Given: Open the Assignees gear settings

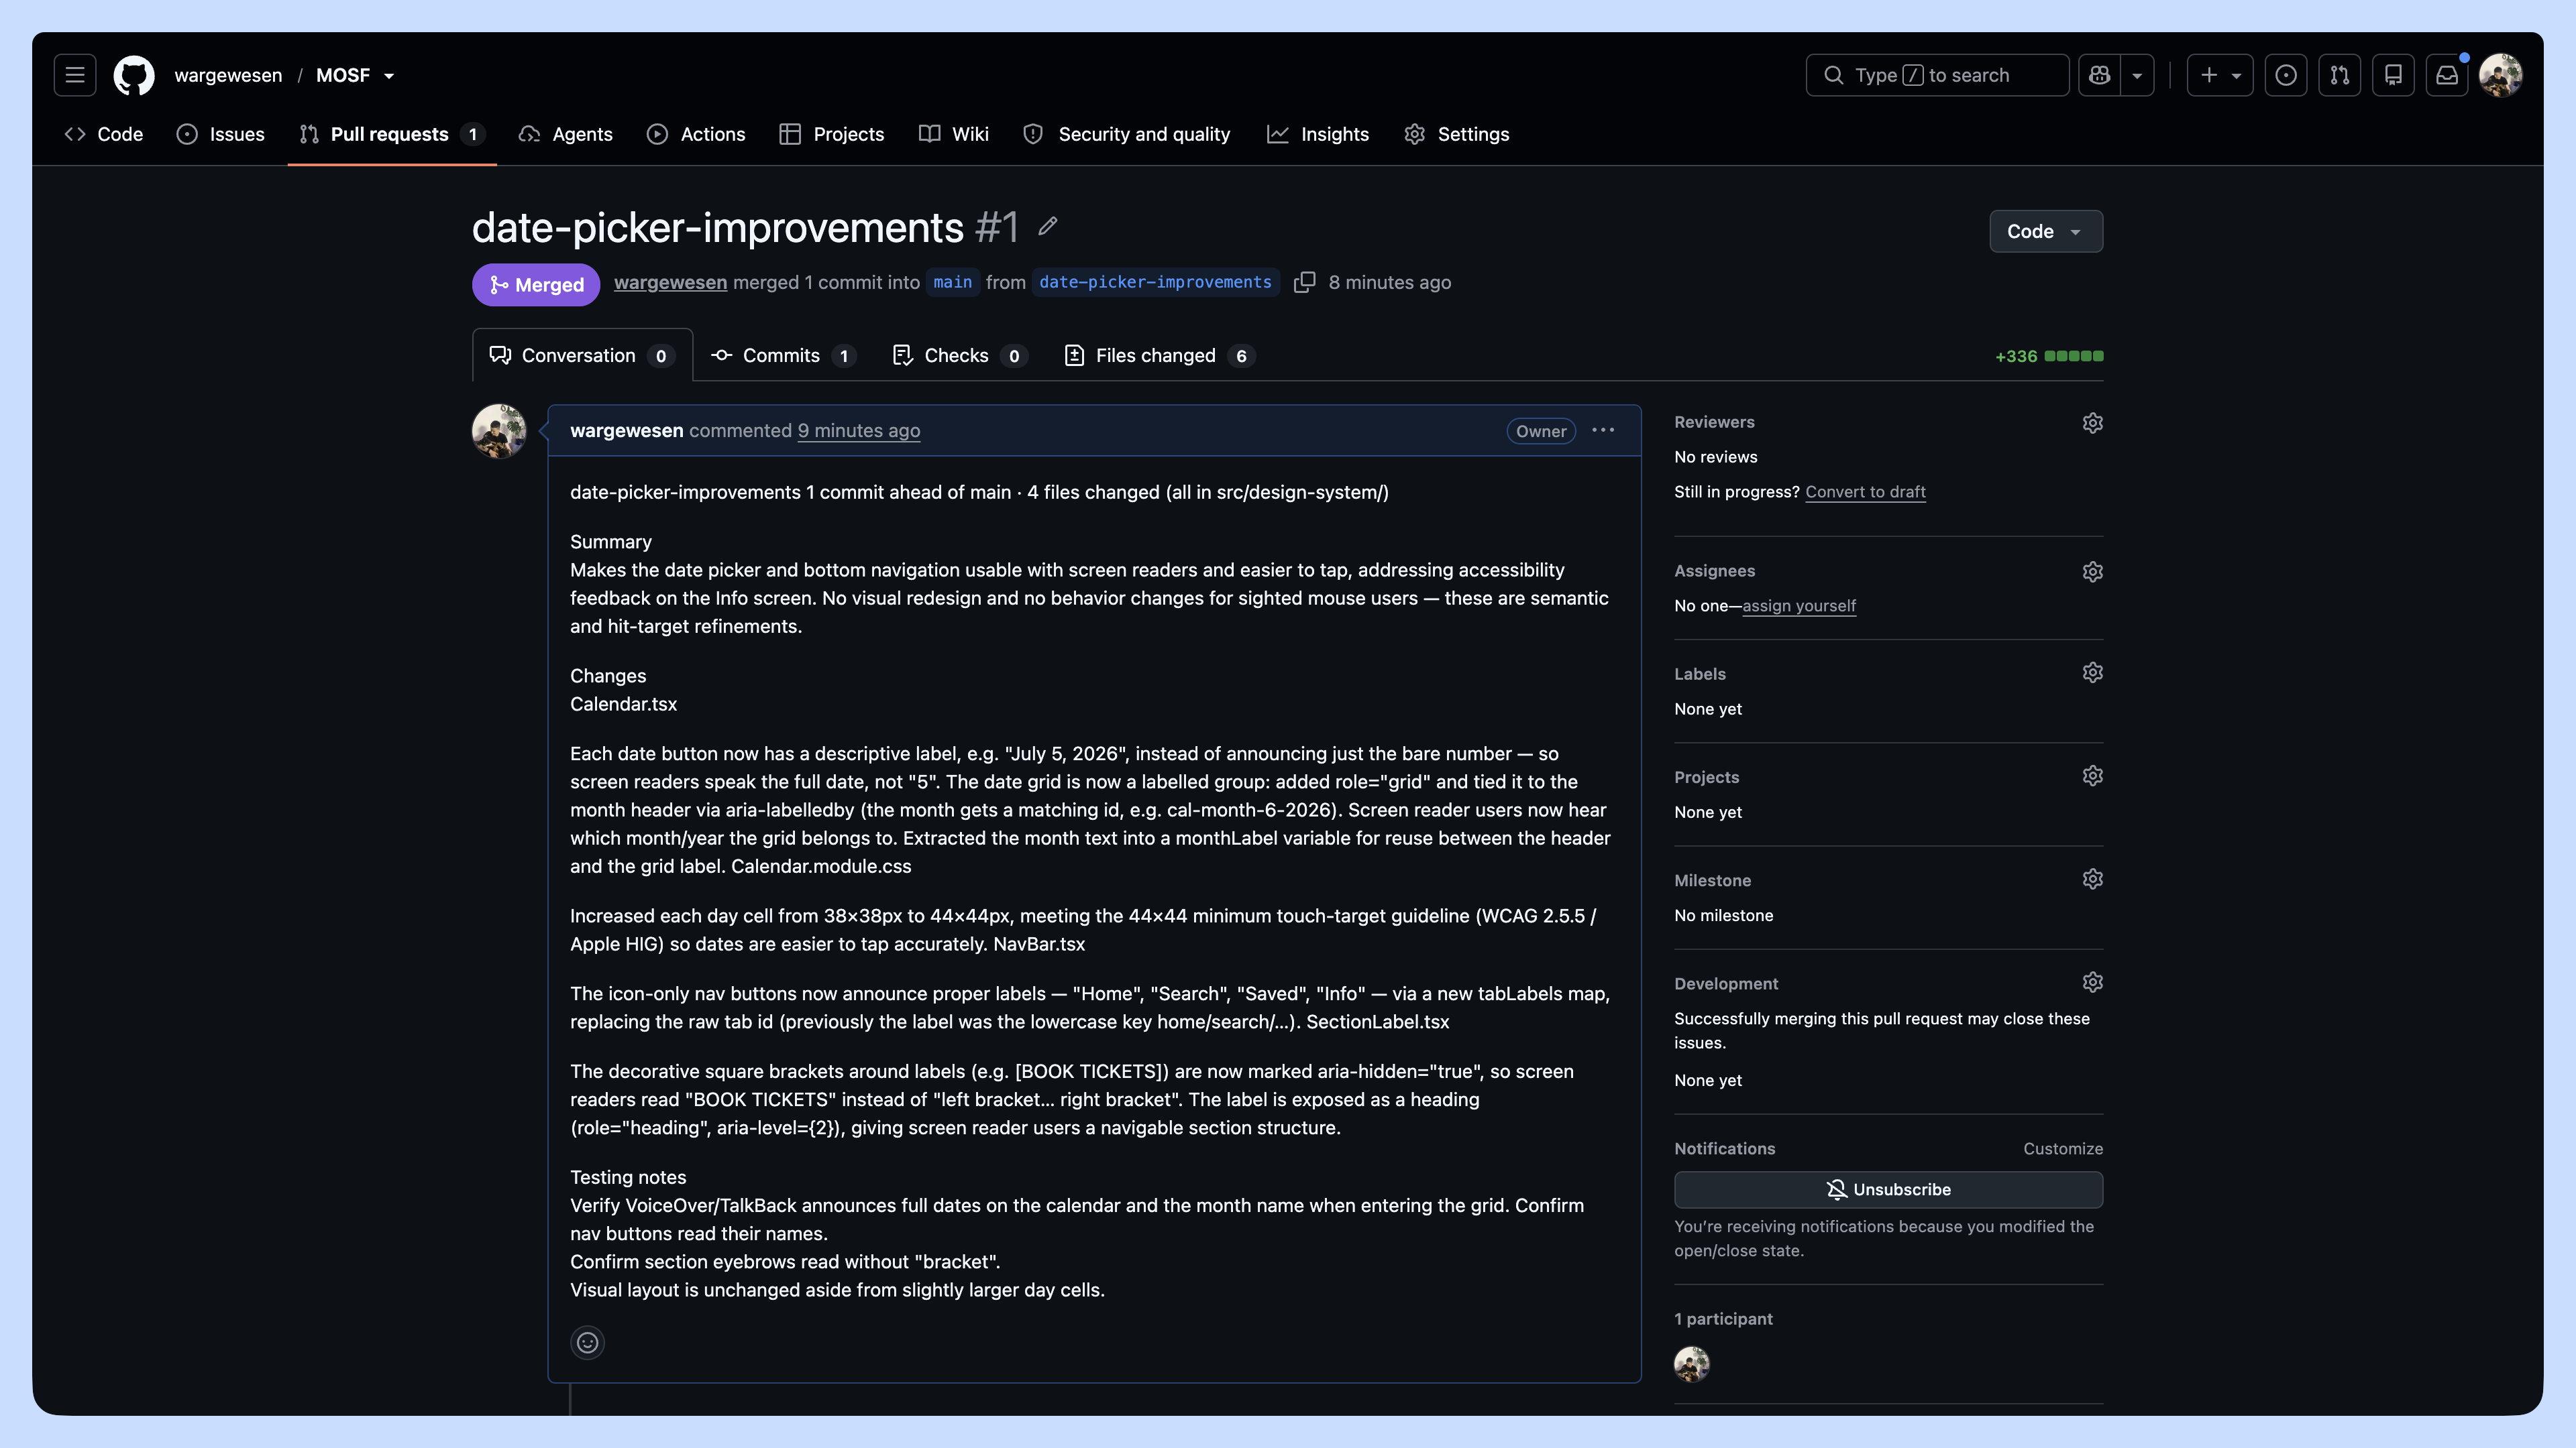Looking at the screenshot, I should pos(2092,572).
